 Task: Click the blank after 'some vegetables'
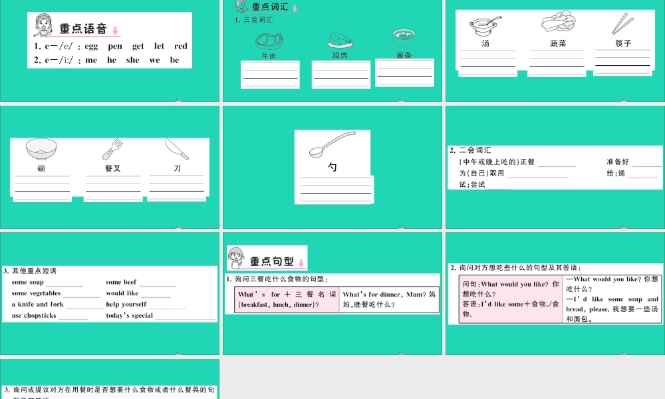tap(82, 295)
